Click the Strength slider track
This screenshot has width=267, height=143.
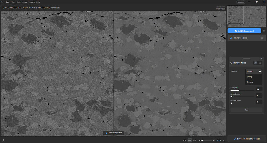point(242,90)
